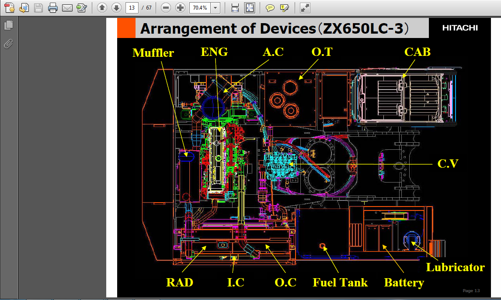This screenshot has width=501, height=300.
Task: Click the edit/export document icon
Action: tap(82, 7)
